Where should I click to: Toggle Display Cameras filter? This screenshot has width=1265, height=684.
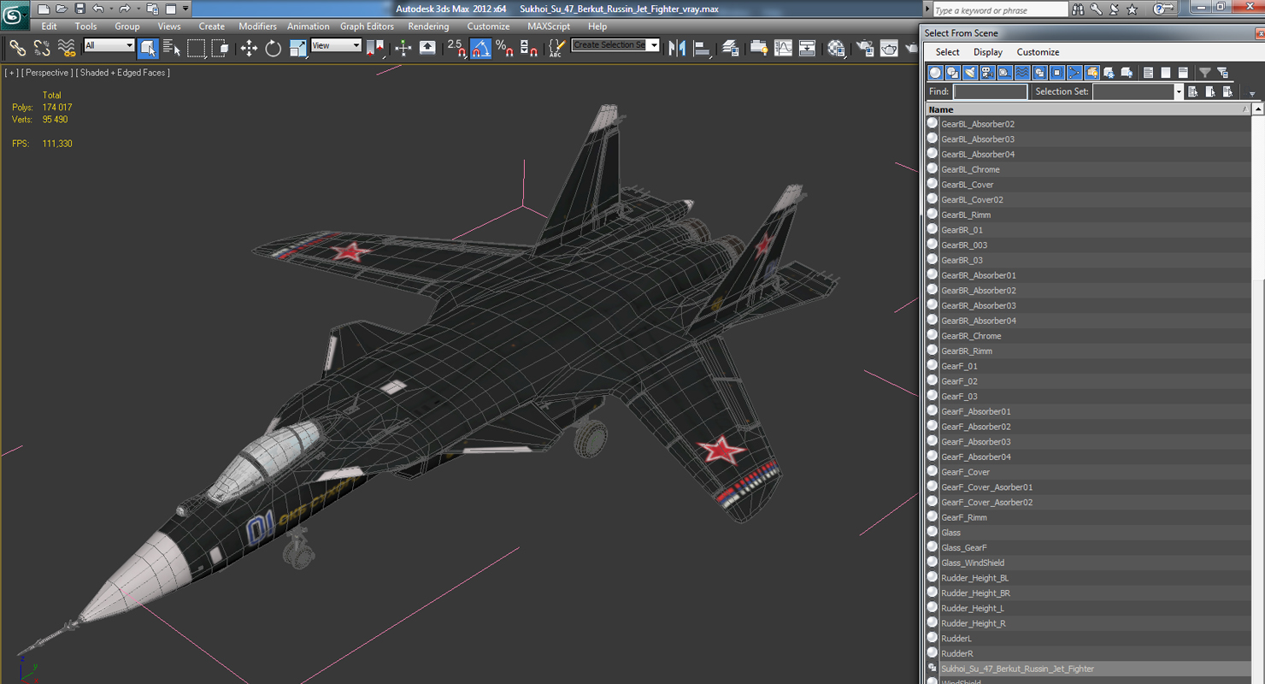987,73
